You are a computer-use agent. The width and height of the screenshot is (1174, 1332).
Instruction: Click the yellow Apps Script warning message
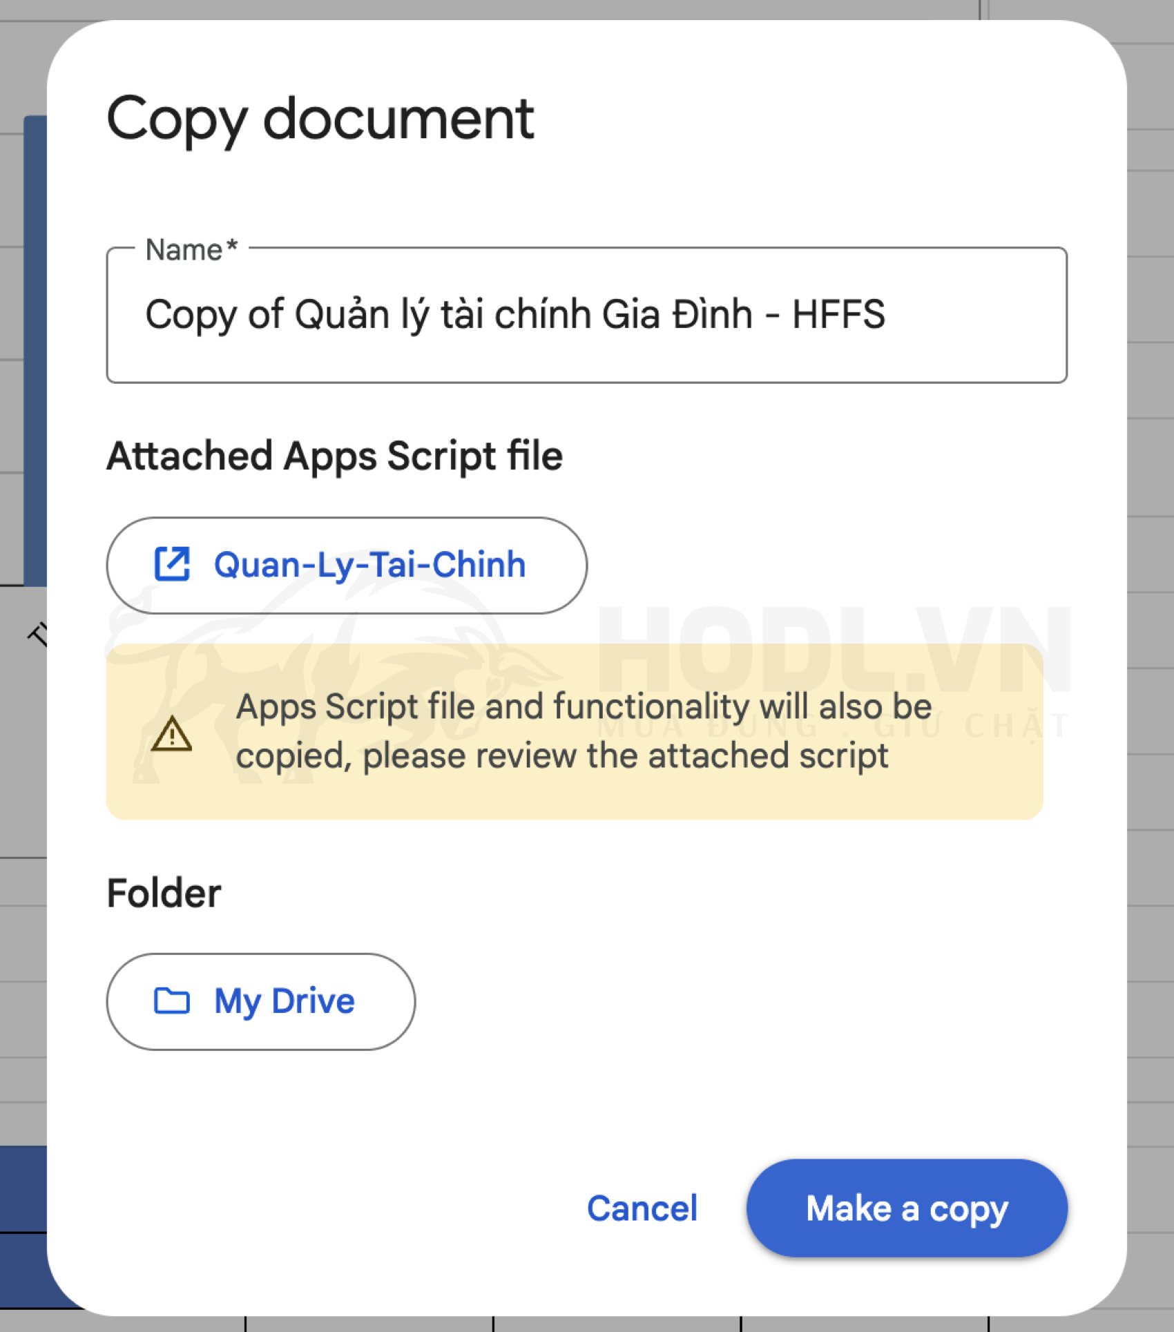coord(583,731)
